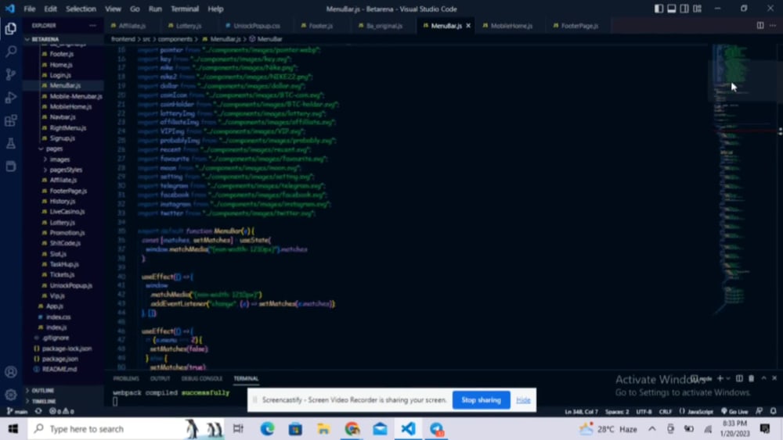783x440 pixels.
Task: Open the Edit menu
Action: click(50, 9)
